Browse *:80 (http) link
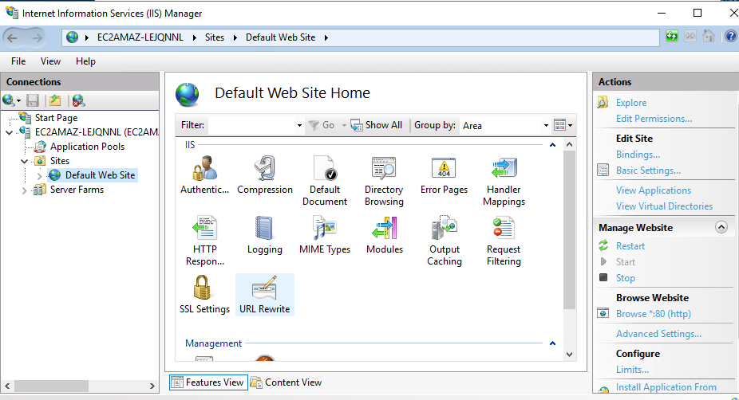This screenshot has height=400, width=739. click(654, 314)
